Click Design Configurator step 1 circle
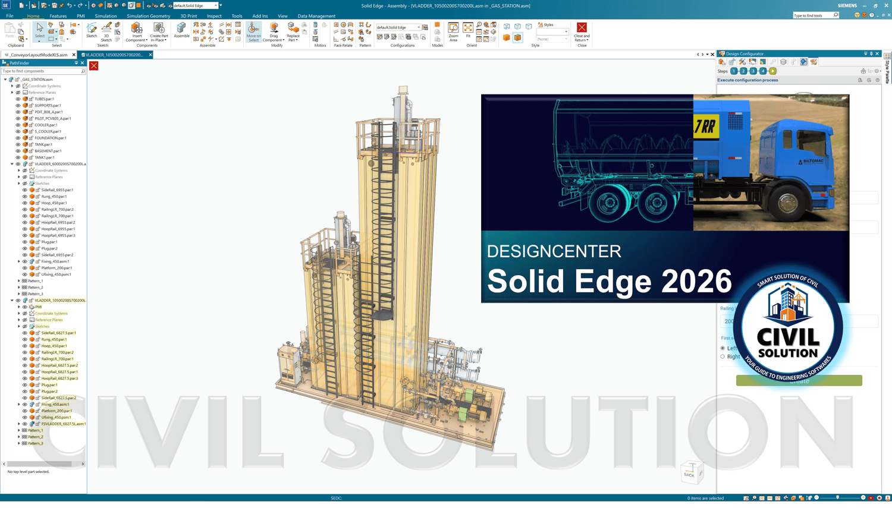Viewport: 892px width, 508px height. tap(734, 71)
